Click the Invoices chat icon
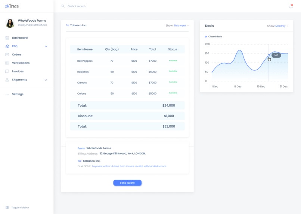 tap(7, 71)
